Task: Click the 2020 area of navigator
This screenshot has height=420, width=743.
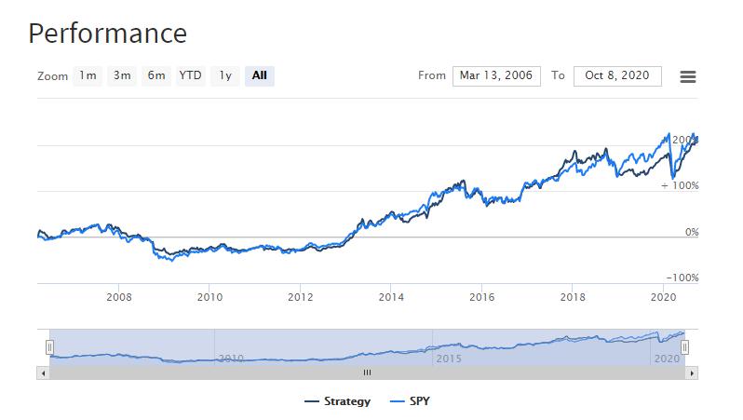Action: pos(667,359)
